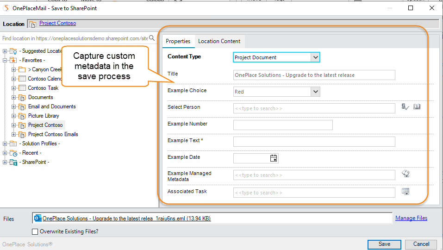The width and height of the screenshot is (443, 250).
Task: Click the Associated Task lookup icon
Action: coord(406,192)
